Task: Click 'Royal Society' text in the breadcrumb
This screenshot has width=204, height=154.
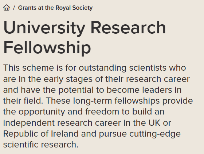Action: click(74, 8)
